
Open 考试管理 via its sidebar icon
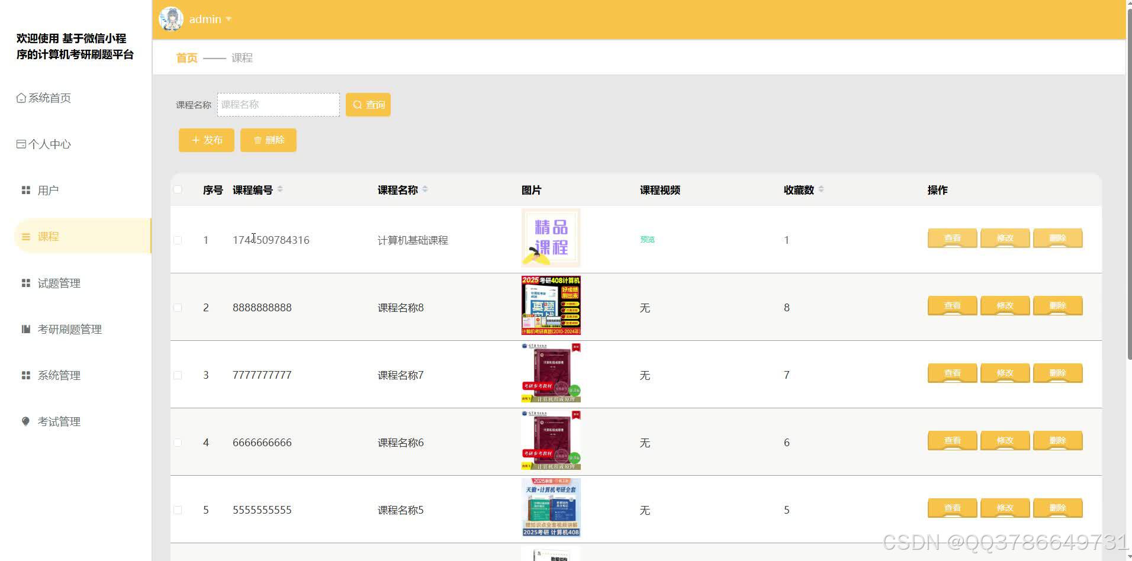(25, 421)
